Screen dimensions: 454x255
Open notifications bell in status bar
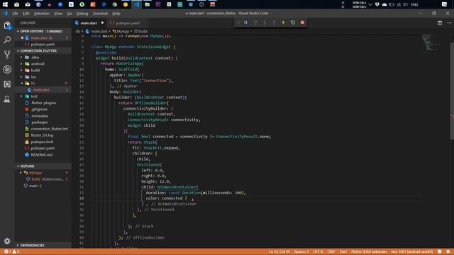[448, 251]
